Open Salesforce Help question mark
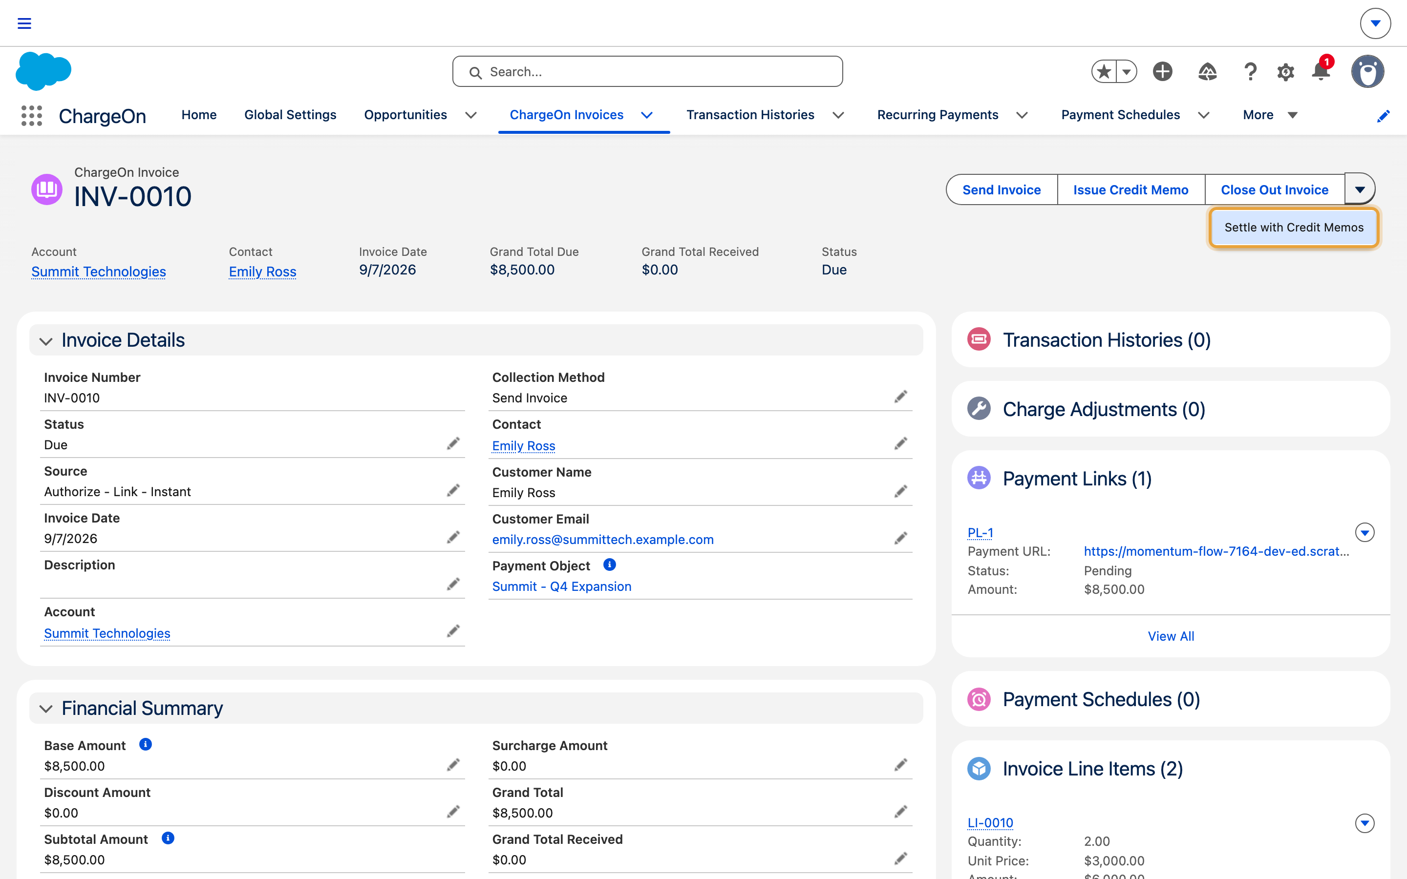1407x879 pixels. point(1250,71)
